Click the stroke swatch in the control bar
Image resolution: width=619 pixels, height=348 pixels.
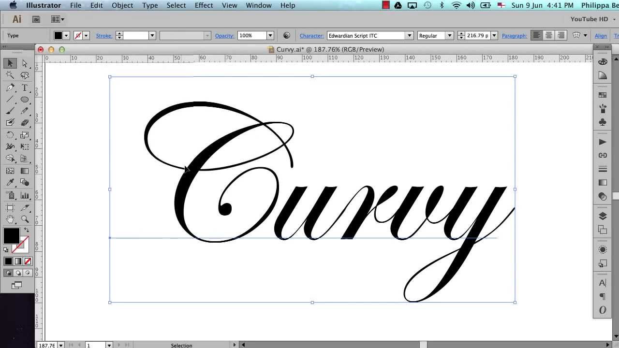pos(77,35)
